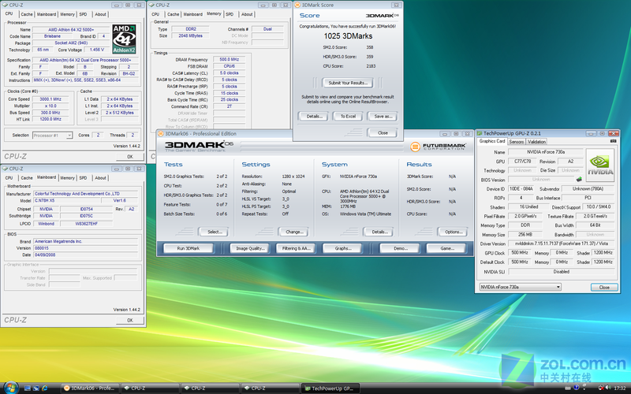This screenshot has width=631, height=394.
Task: Click Run 3DMark button
Action: point(189,248)
